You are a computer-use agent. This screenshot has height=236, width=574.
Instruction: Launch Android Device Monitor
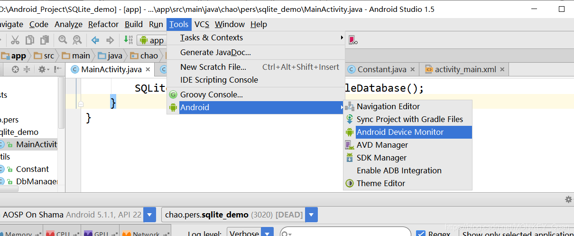click(x=408, y=132)
